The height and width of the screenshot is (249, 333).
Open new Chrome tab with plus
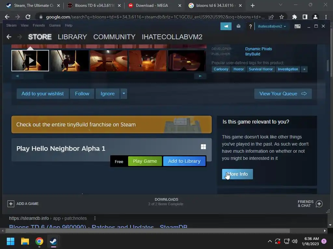tap(252, 6)
